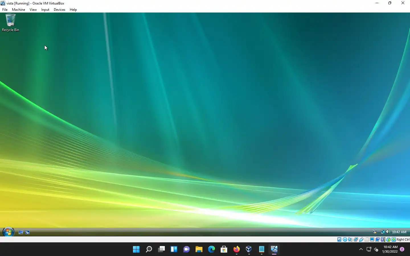410x256 pixels.
Task: Open the File menu in VirtualBox
Action: point(5,9)
